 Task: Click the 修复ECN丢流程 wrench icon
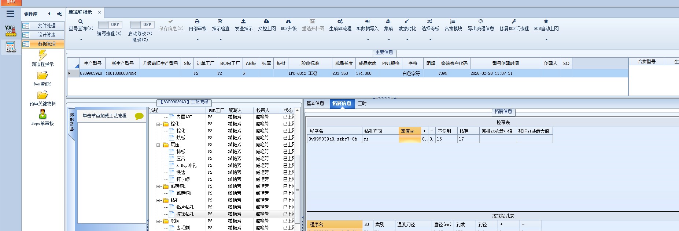[514, 22]
